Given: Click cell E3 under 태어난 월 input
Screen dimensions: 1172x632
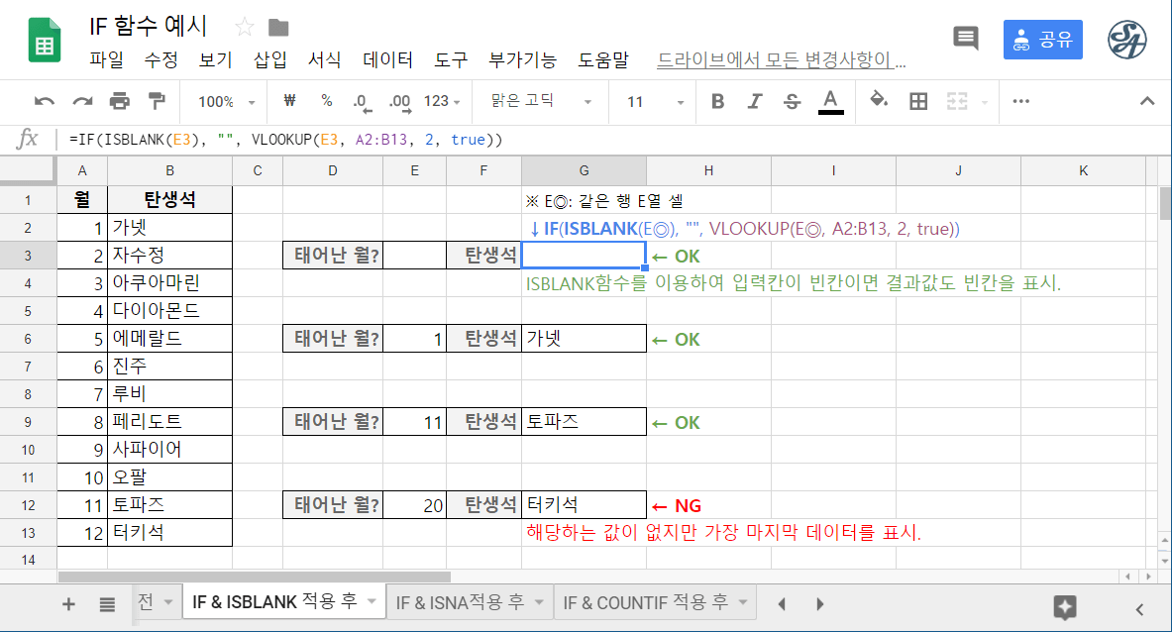Looking at the screenshot, I should 414,256.
